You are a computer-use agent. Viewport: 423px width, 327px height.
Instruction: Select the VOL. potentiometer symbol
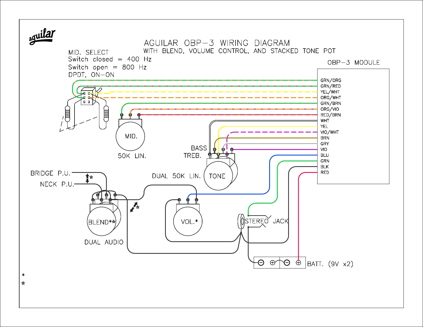188,221
